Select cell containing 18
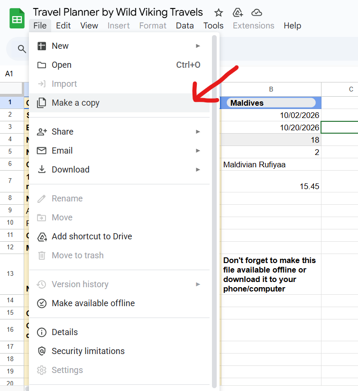Screen dimensions: 358x391 (271, 140)
